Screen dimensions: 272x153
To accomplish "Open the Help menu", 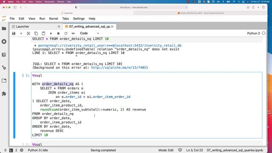I will (x=92, y=19).
